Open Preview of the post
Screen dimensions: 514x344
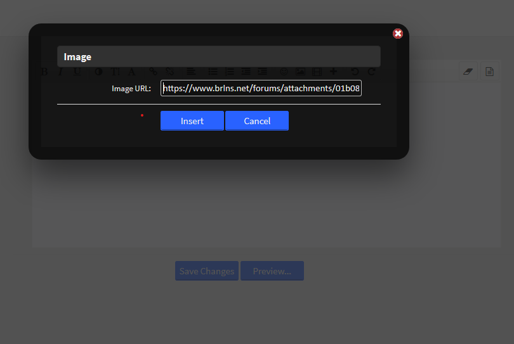(x=272, y=271)
